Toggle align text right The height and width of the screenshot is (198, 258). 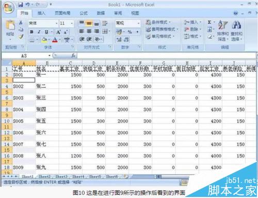click(96, 31)
